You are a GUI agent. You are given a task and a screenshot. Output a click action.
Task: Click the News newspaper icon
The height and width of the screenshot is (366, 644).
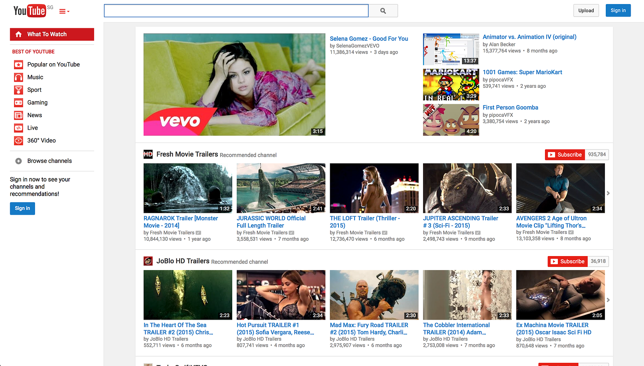[x=19, y=115]
